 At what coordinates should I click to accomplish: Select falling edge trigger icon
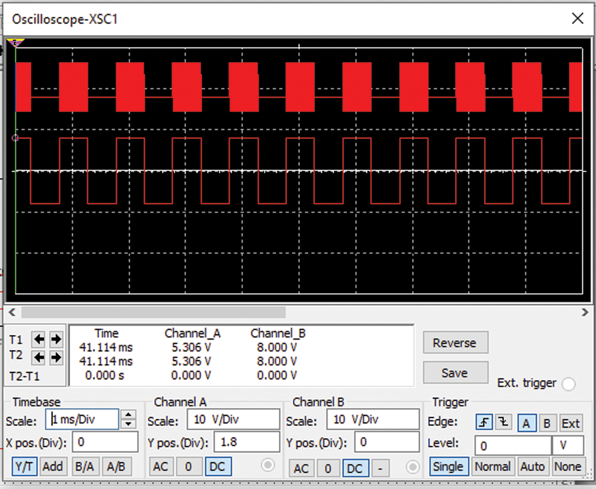point(504,422)
